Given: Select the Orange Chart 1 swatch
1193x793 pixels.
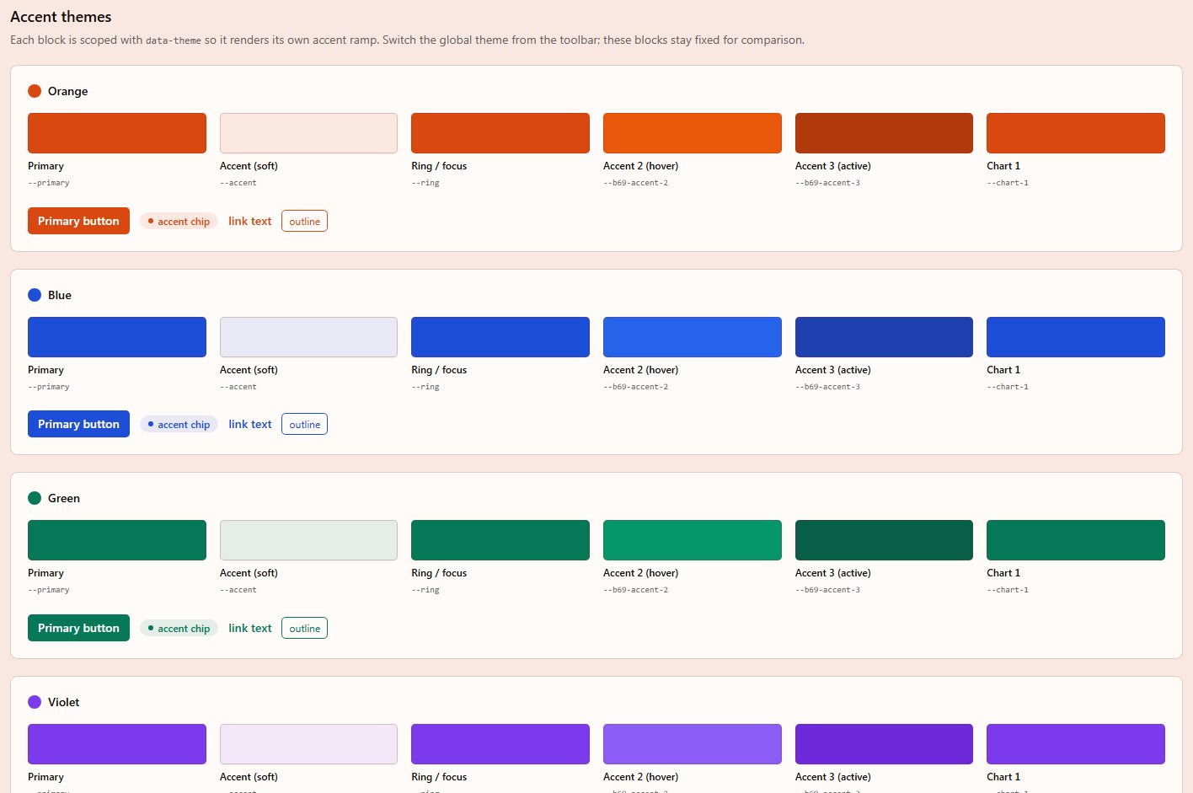Looking at the screenshot, I should 1076,133.
